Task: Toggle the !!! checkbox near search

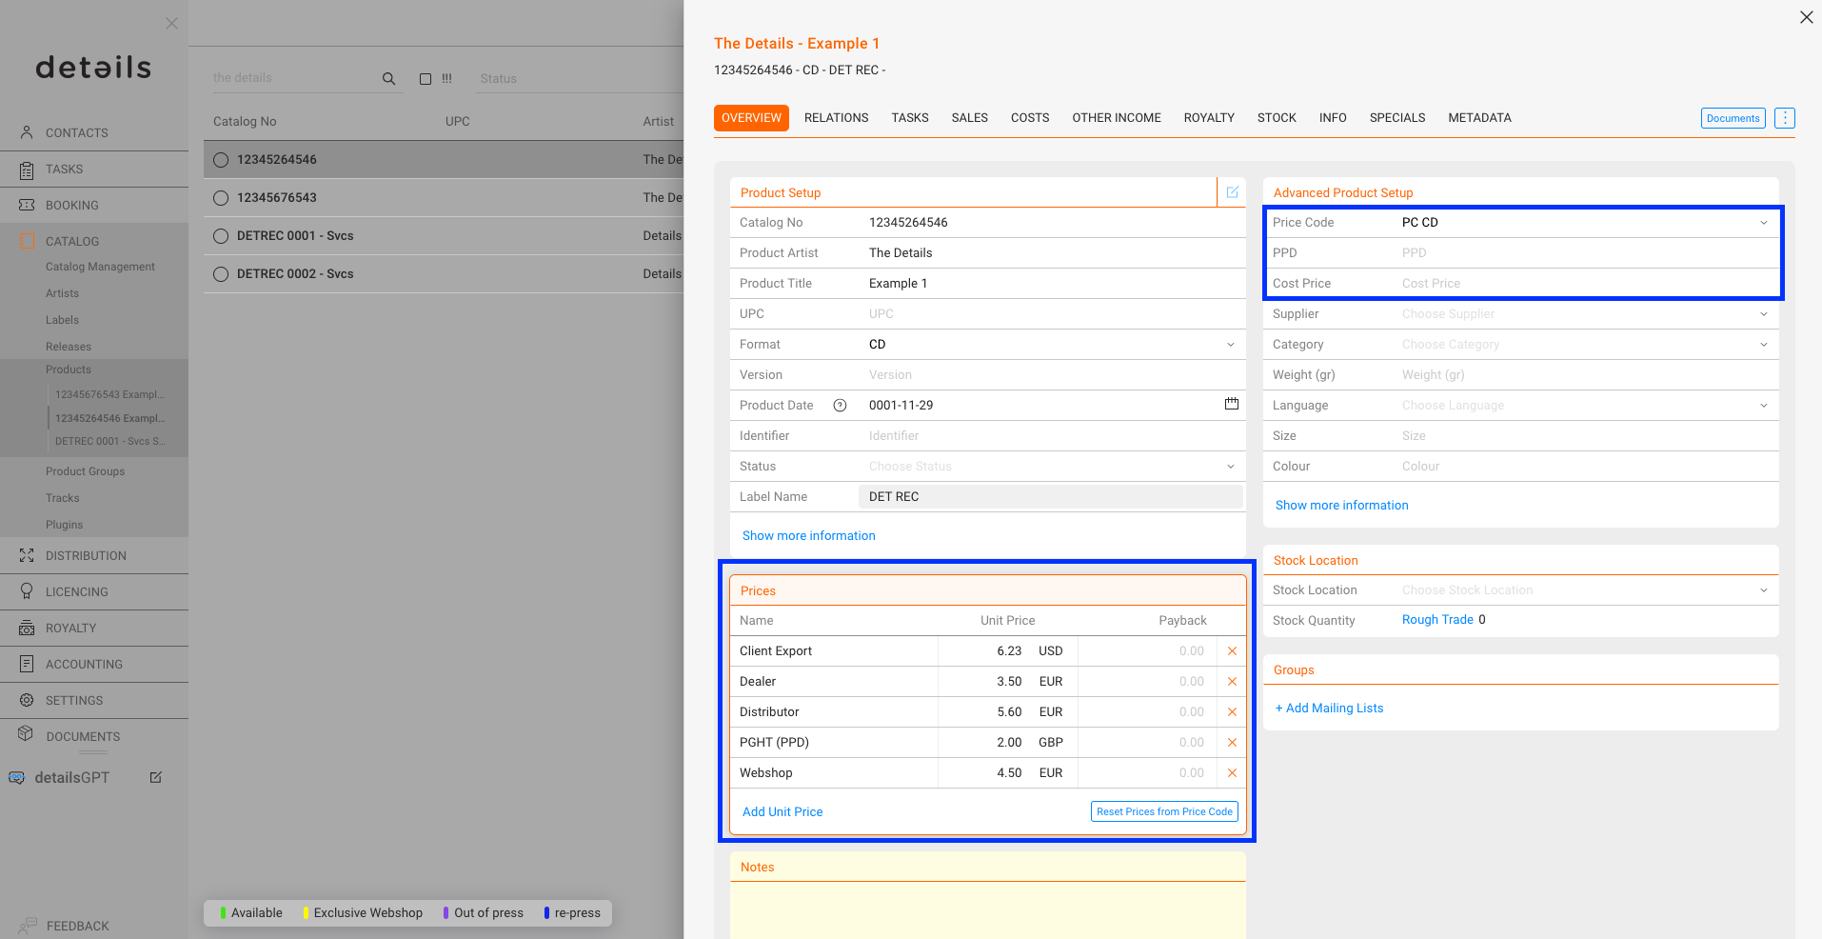Action: (x=426, y=79)
